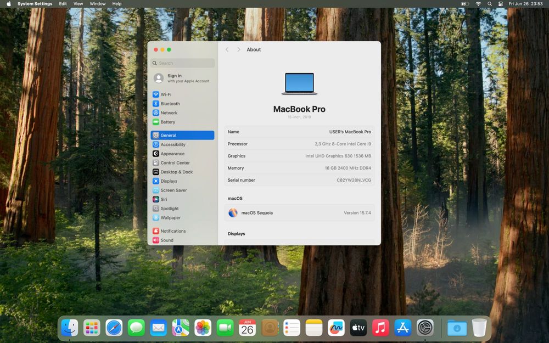Open Screen Saver settings
The width and height of the screenshot is (549, 343).
point(182,190)
